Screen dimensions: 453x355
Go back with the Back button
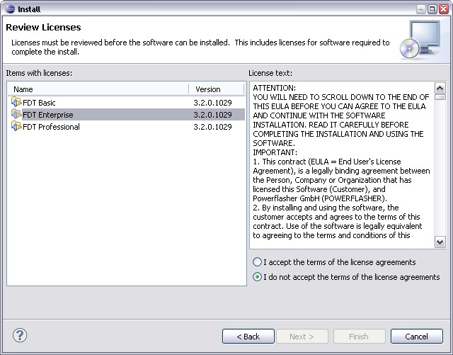(x=248, y=336)
